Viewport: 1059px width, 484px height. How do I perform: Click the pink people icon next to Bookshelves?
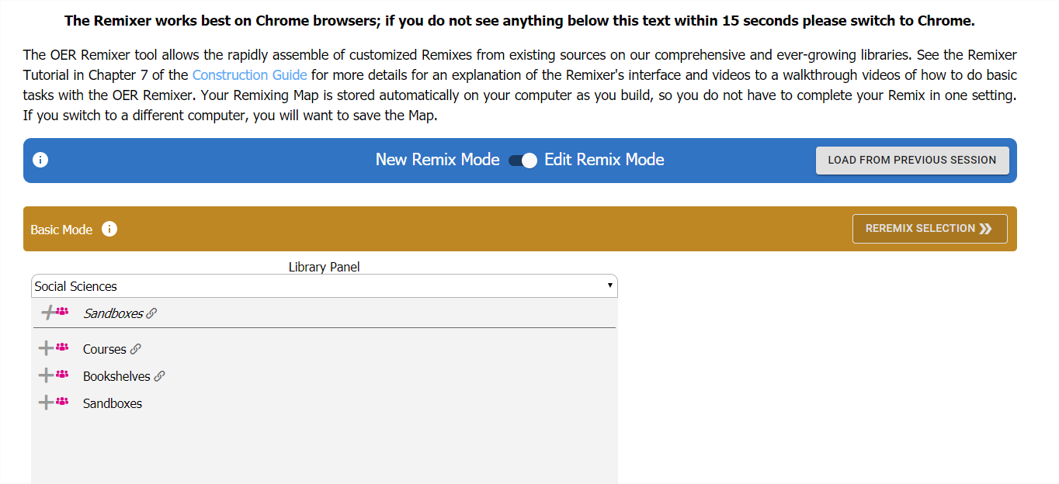click(62, 375)
